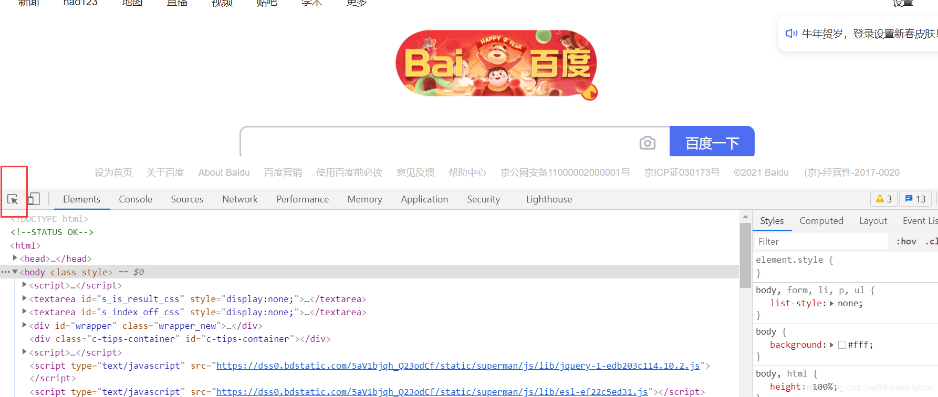
Task: Click the 百度一下 search button
Action: point(712,142)
